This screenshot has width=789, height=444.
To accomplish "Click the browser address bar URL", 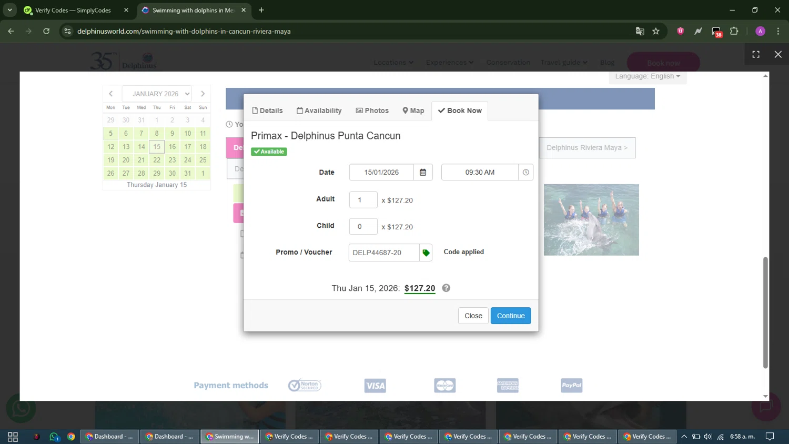I will point(184,31).
